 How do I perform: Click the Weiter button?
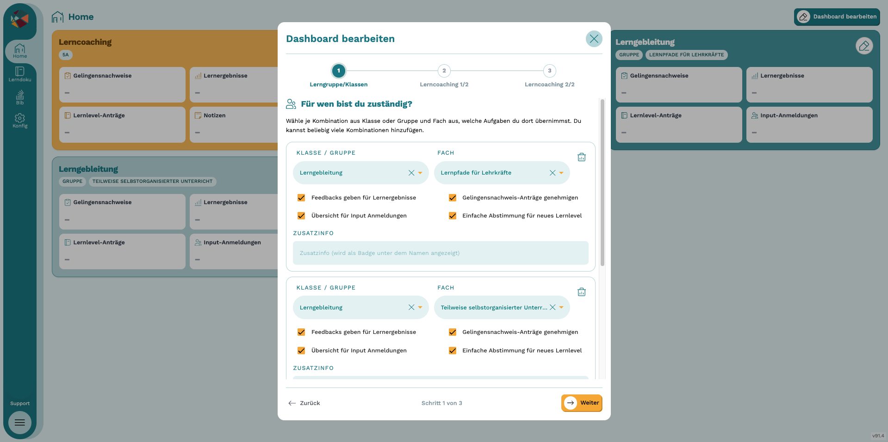pos(582,403)
